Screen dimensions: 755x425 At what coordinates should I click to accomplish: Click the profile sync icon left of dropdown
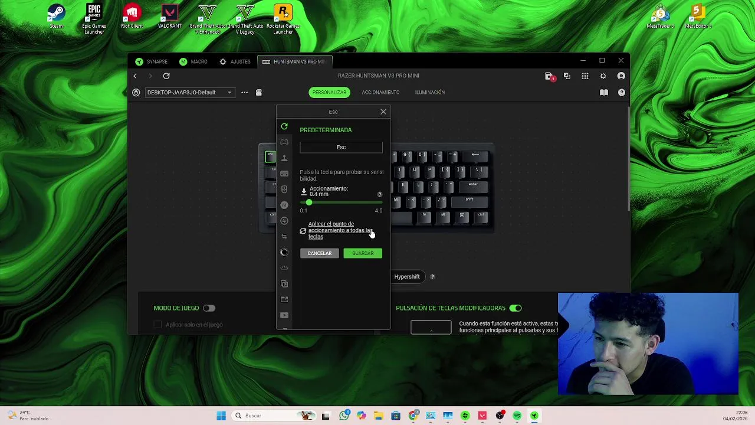click(136, 92)
